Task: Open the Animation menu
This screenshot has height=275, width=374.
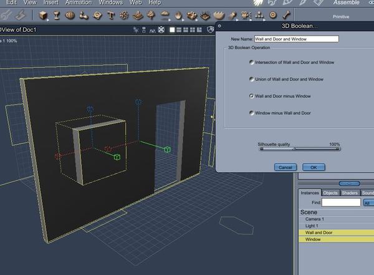Action: pos(79,2)
